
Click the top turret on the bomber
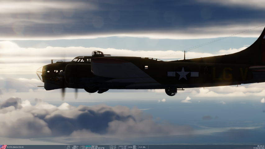97,53
